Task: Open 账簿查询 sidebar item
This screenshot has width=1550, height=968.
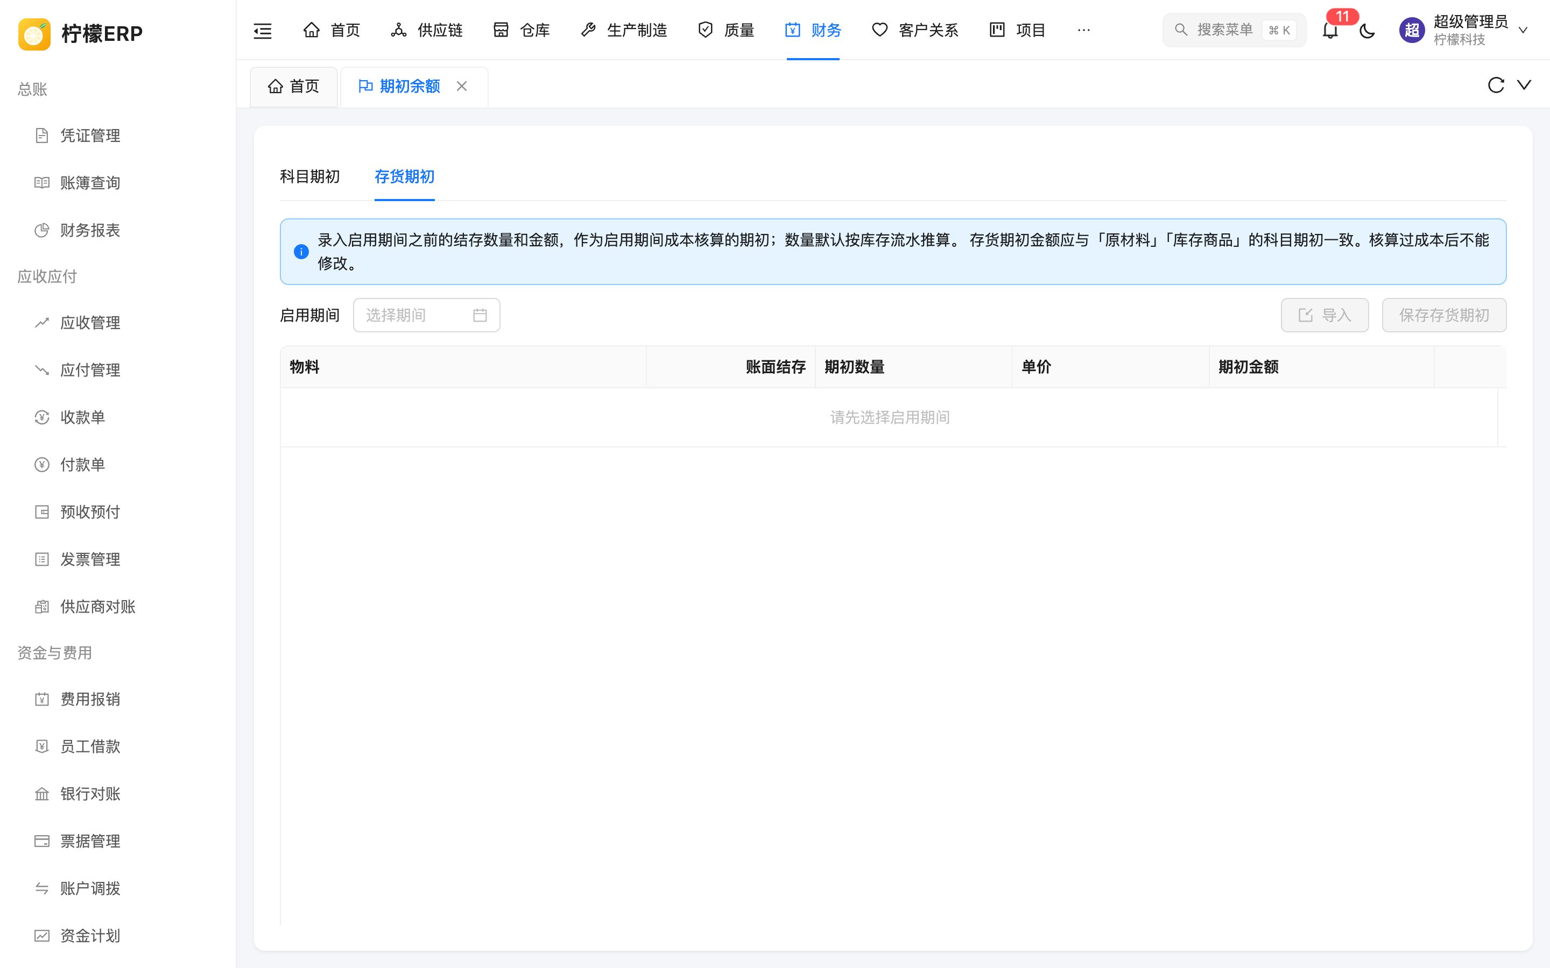Action: tap(118, 183)
